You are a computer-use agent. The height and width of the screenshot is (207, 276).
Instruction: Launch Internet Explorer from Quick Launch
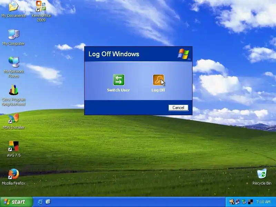pos(40,202)
